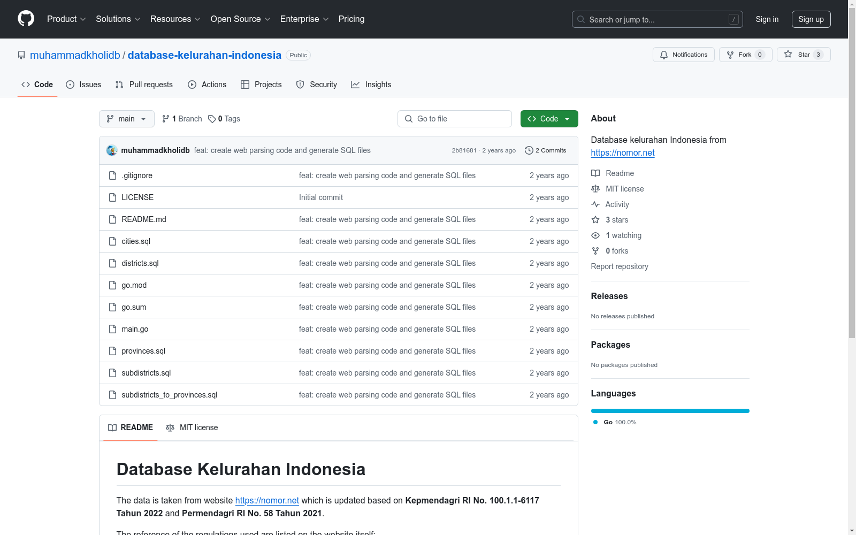Click the cities.sql file icon

pyautogui.click(x=112, y=241)
